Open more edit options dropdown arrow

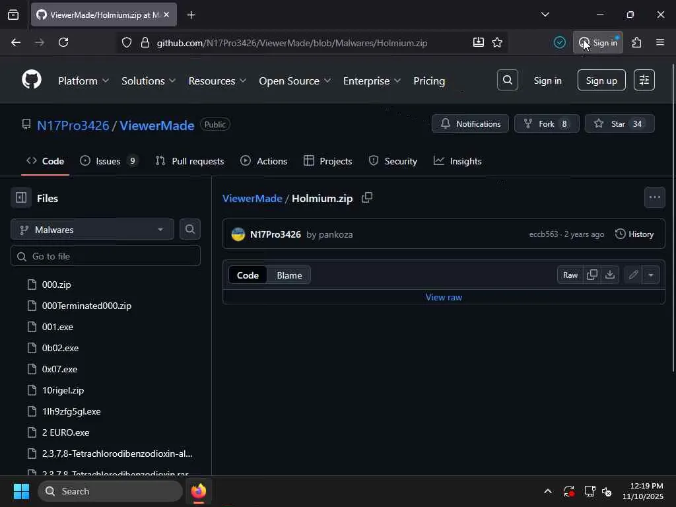coord(650,275)
